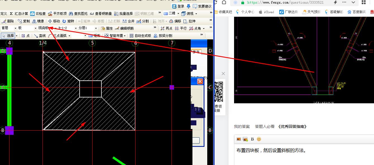Expand overflow chevron after 按梁分割
This screenshot has width=374, height=165.
click(202, 35)
